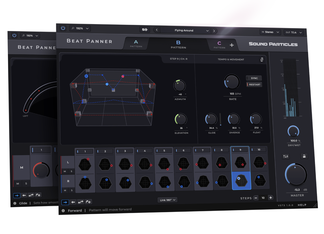Select step 1 header in back window
Viewport: 324px width, 234px height.
click(41, 150)
